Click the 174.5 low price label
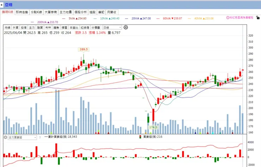This screenshot has width=261, height=167. tap(153, 127)
